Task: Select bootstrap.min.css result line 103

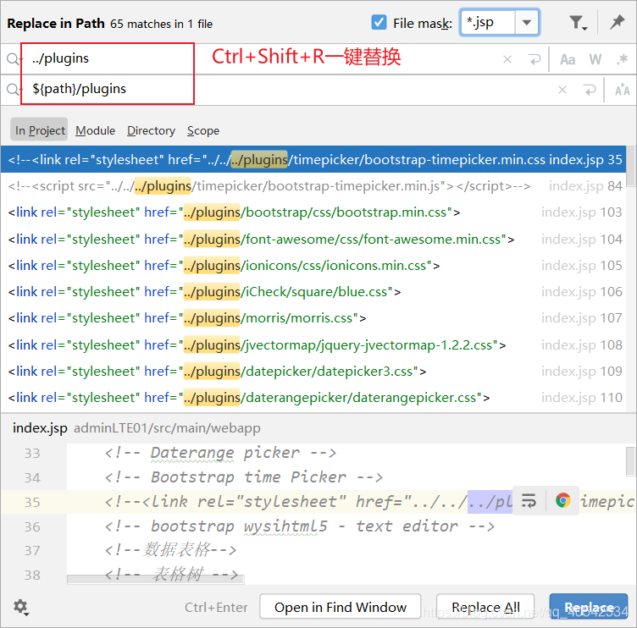Action: pos(313,212)
